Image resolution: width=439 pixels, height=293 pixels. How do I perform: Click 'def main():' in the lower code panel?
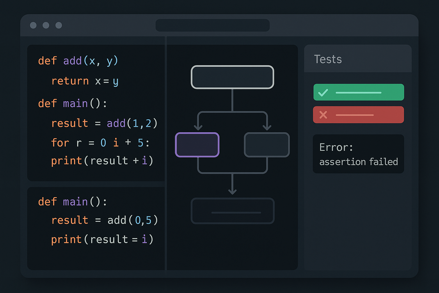[x=73, y=202]
